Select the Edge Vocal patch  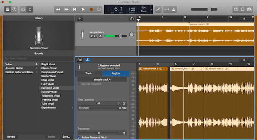[x=48, y=80]
